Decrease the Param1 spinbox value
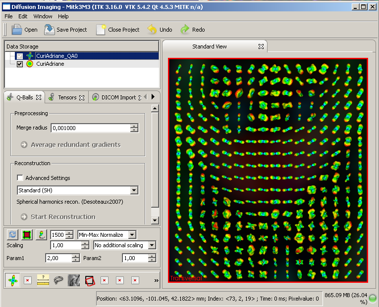This screenshot has height=307, width=379. pos(76,260)
